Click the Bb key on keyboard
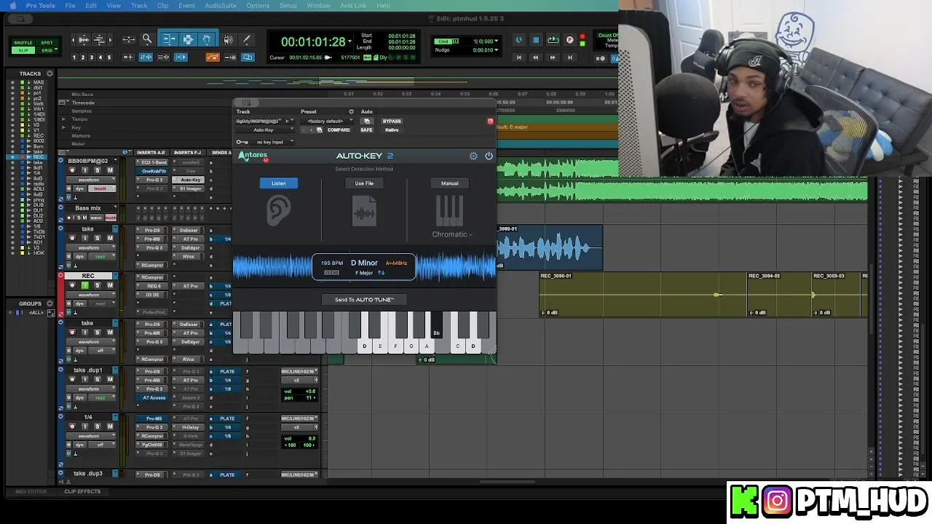The height and width of the screenshot is (524, 932). pos(436,325)
